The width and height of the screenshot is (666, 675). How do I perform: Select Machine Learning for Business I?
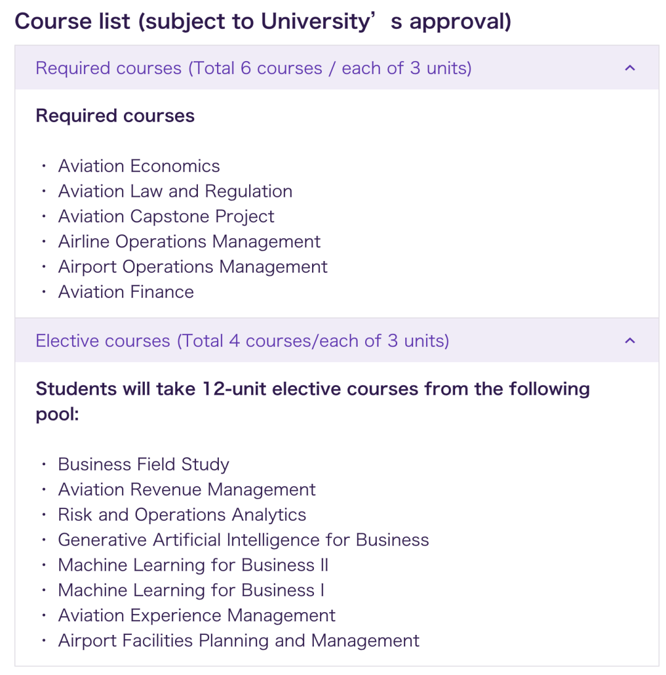click(191, 590)
